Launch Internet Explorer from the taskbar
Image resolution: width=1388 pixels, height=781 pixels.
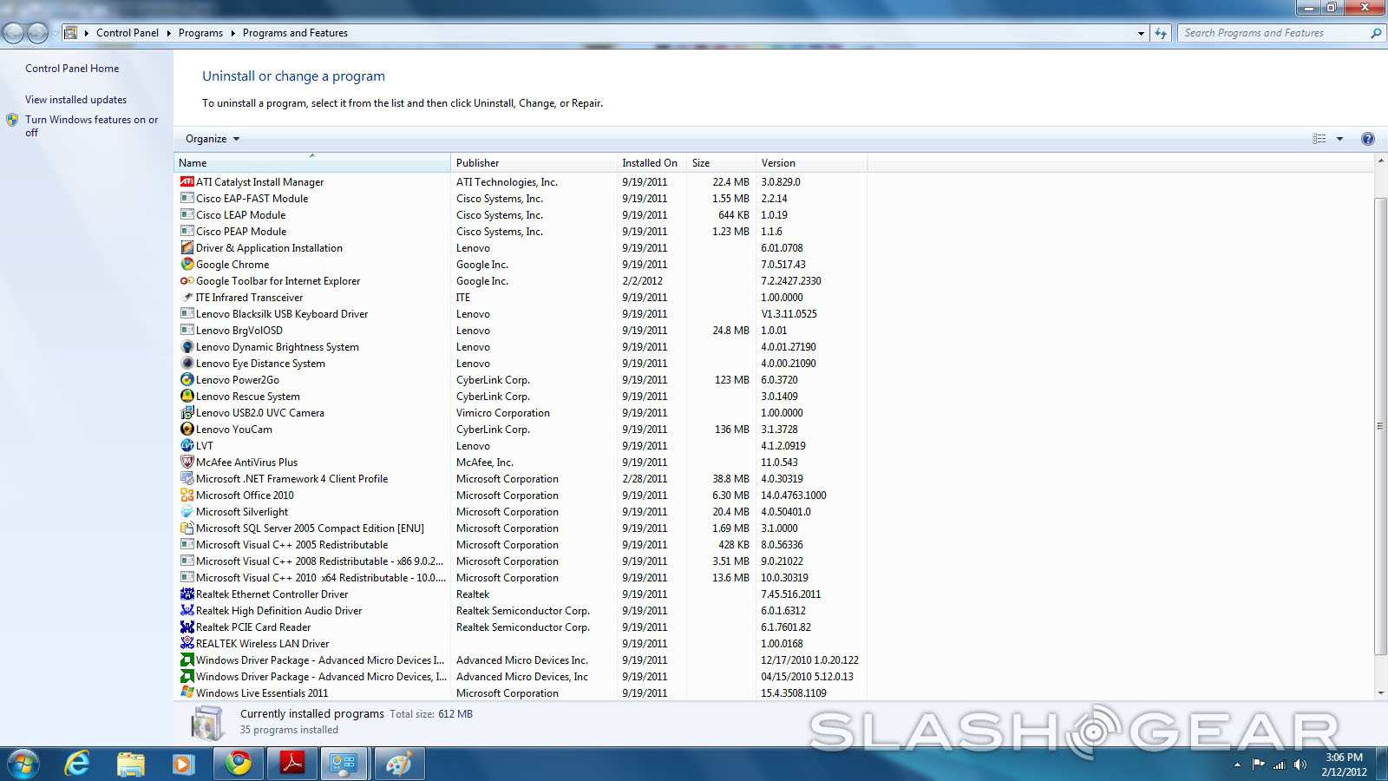(78, 764)
